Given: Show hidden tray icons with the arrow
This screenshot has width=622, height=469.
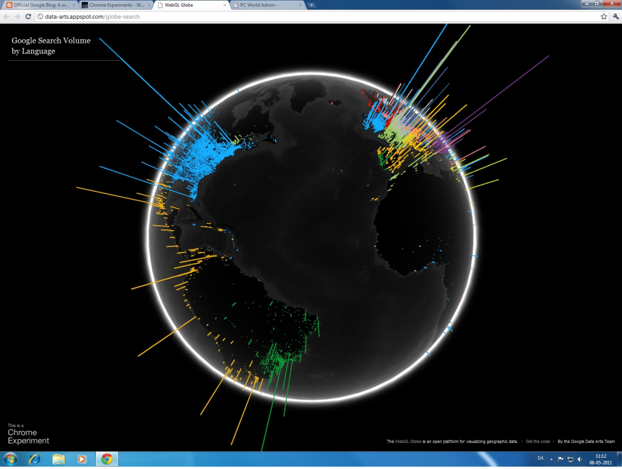Looking at the screenshot, I should click(551, 460).
